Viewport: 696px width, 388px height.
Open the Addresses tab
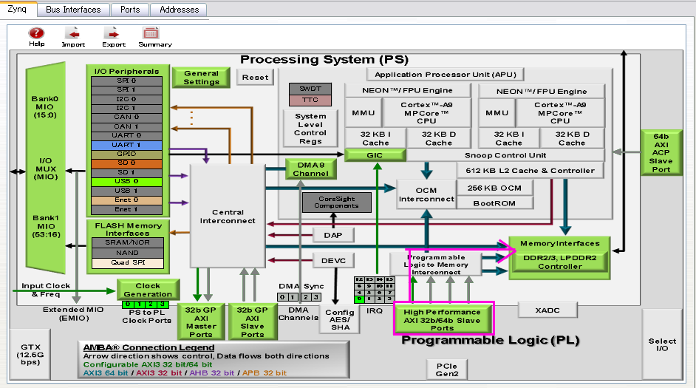pos(180,10)
